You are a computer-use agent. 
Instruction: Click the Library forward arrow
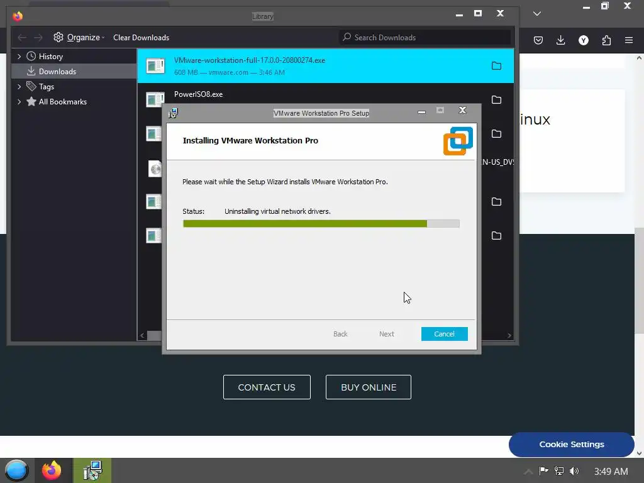(38, 37)
